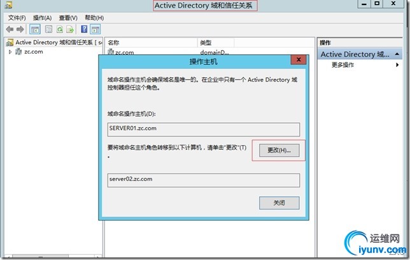Click the domainD... type cell
This screenshot has width=410, height=260.
point(215,52)
